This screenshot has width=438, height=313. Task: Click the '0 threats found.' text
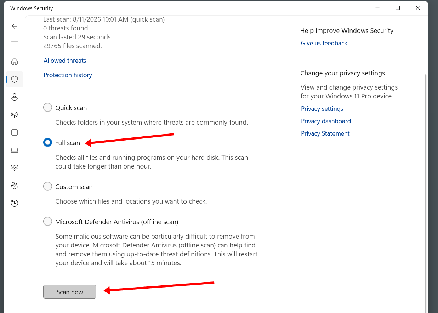click(x=66, y=28)
